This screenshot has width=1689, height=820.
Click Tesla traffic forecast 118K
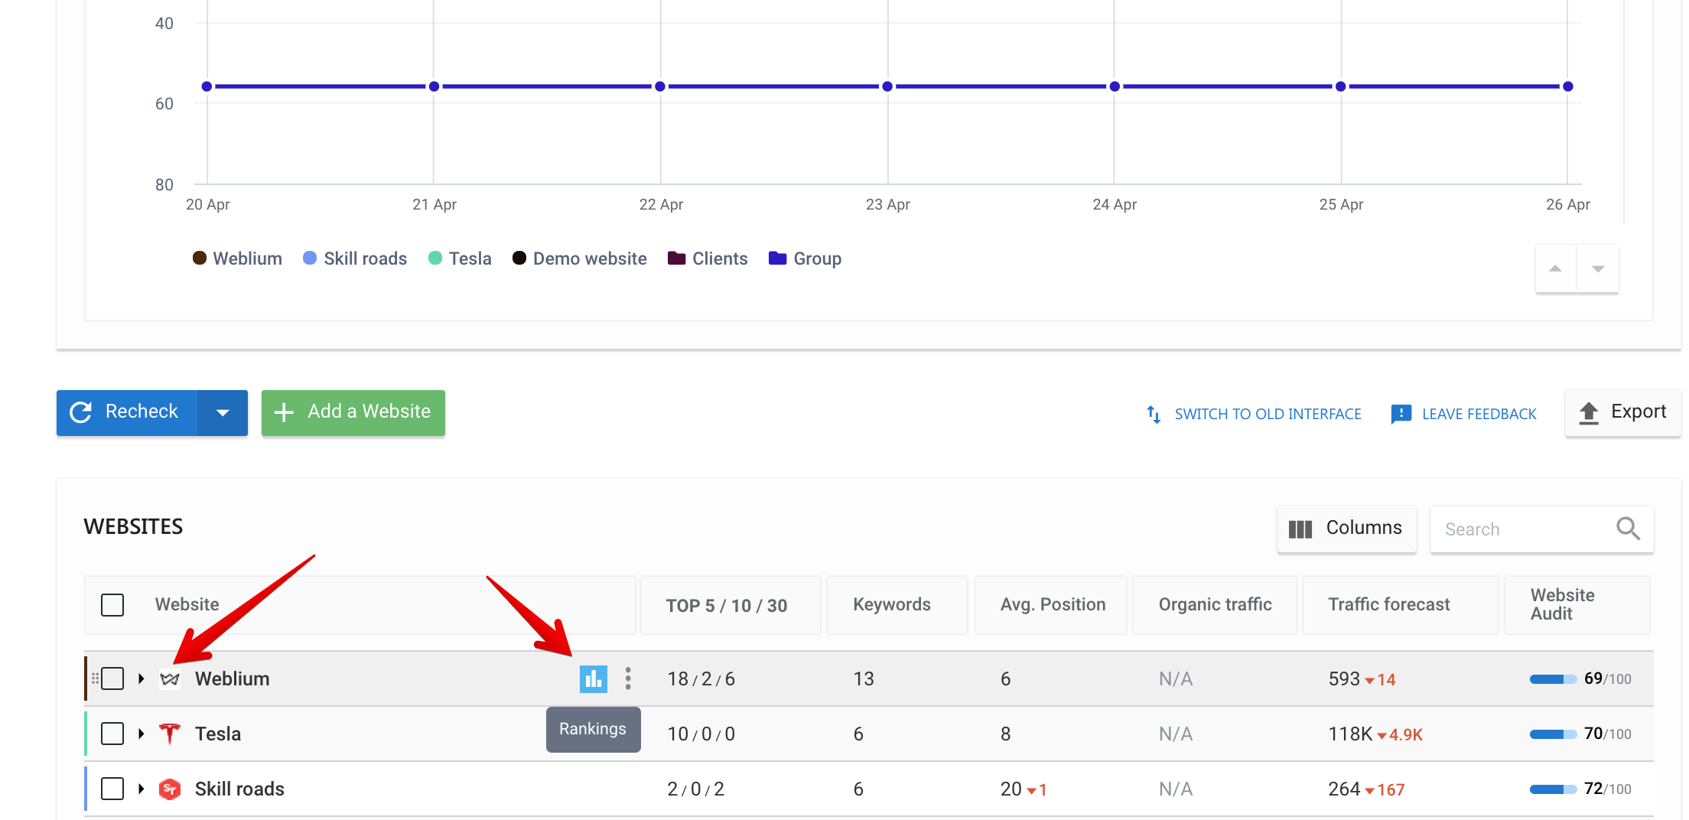click(1350, 734)
